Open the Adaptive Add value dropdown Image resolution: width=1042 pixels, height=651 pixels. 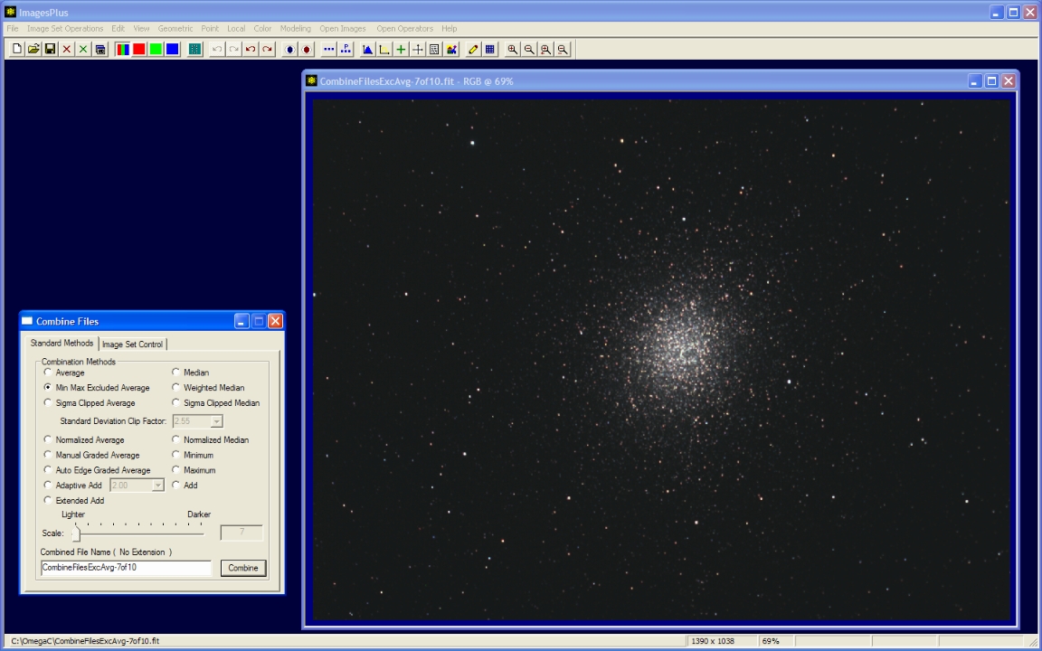[x=157, y=486]
